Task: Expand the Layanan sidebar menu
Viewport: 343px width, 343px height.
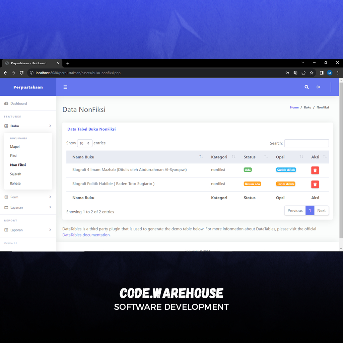Action: pyautogui.click(x=28, y=207)
